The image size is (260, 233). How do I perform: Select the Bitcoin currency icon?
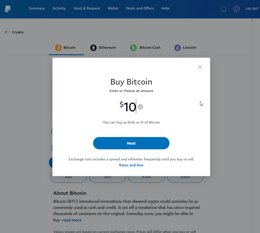58,48
